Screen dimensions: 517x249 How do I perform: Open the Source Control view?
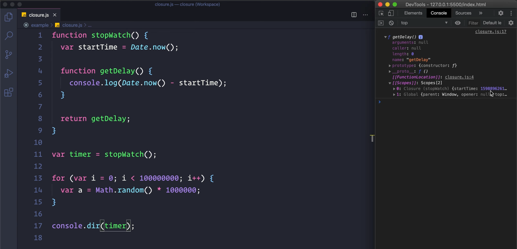[x=8, y=54]
